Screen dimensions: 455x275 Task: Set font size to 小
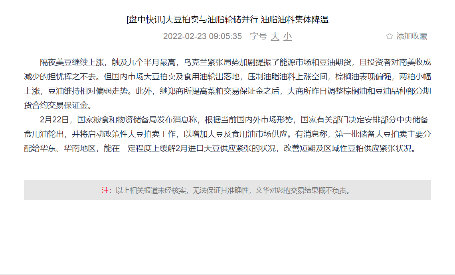click(287, 37)
